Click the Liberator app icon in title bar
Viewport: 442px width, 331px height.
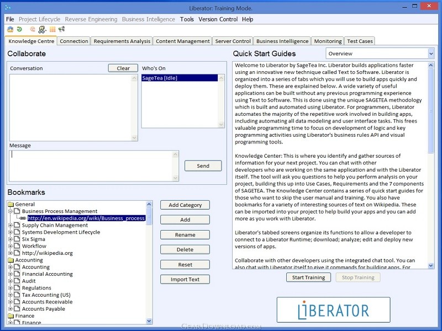coord(8,8)
